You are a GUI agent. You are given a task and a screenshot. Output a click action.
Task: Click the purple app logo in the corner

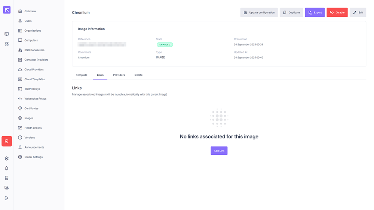(7, 10)
